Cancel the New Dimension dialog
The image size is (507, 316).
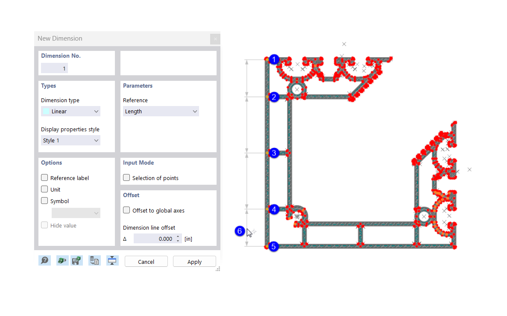point(146,261)
